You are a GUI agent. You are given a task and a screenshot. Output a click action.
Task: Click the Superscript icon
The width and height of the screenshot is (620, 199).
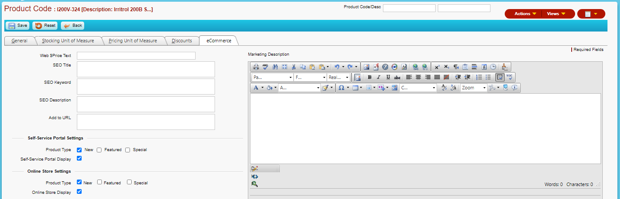437,67
